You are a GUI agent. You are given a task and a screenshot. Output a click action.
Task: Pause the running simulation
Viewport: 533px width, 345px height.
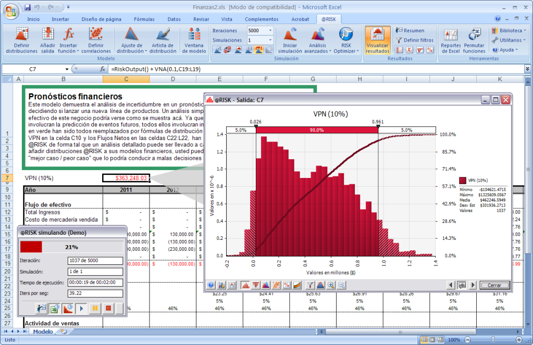(95, 309)
